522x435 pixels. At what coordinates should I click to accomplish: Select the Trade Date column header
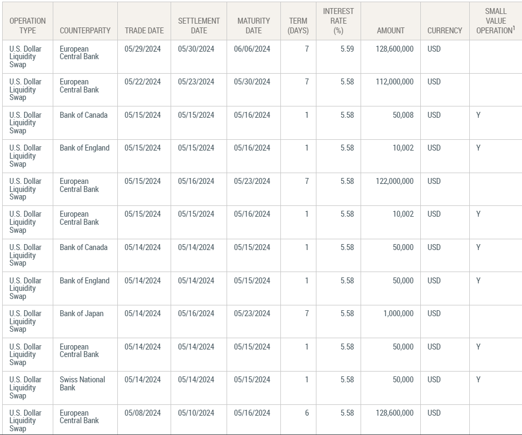click(144, 31)
